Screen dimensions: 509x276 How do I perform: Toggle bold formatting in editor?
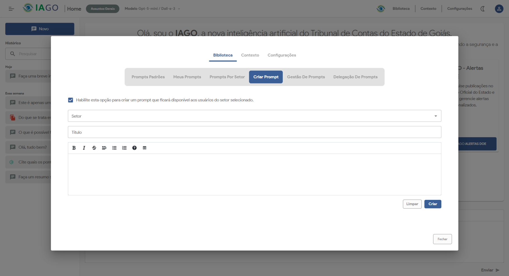(x=74, y=148)
